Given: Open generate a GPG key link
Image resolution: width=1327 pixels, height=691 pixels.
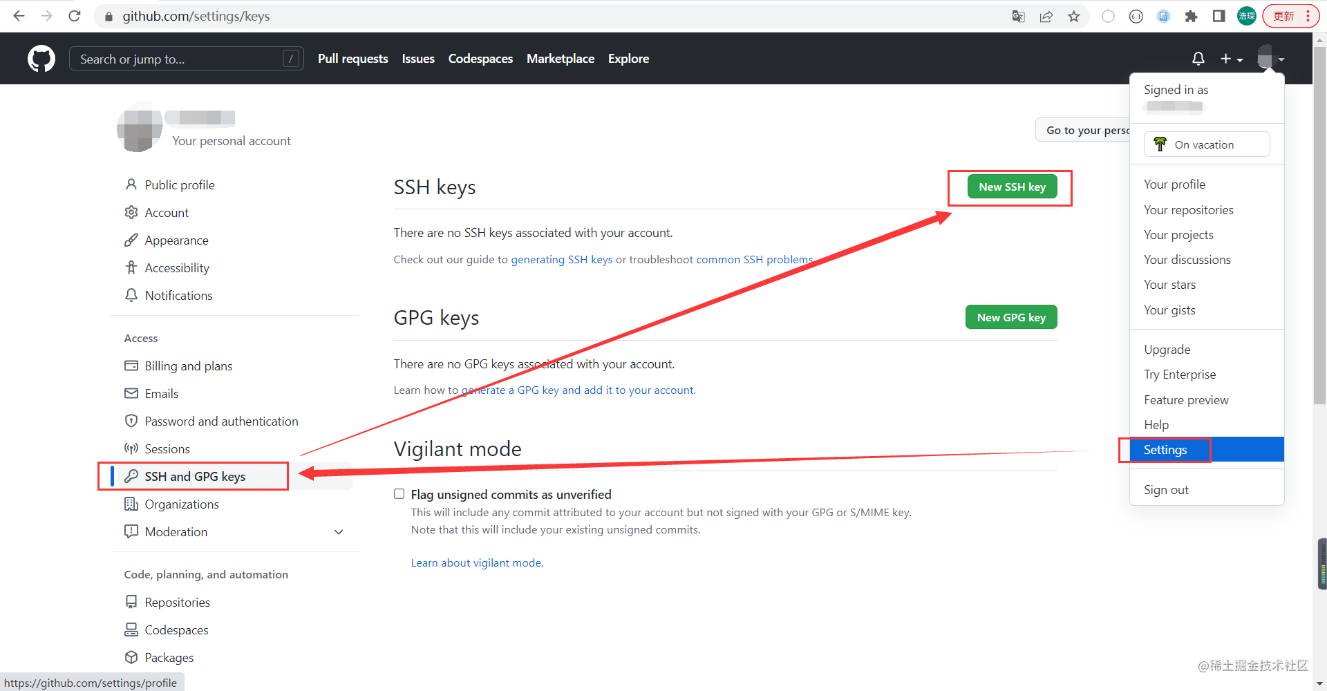Looking at the screenshot, I should coord(578,390).
